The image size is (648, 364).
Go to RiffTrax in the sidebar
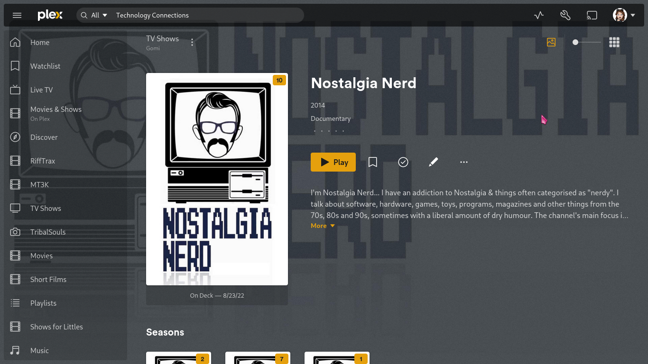(x=43, y=161)
